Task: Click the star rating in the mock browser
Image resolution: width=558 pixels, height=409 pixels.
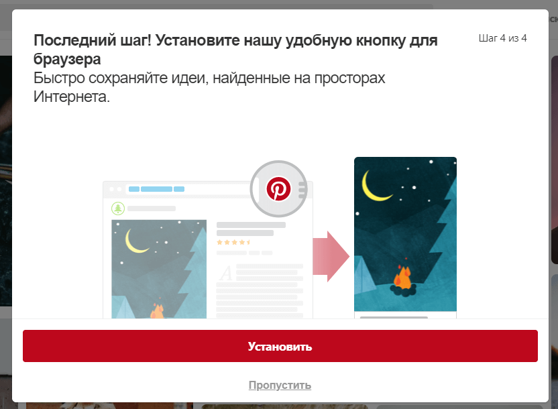Action: (x=233, y=242)
